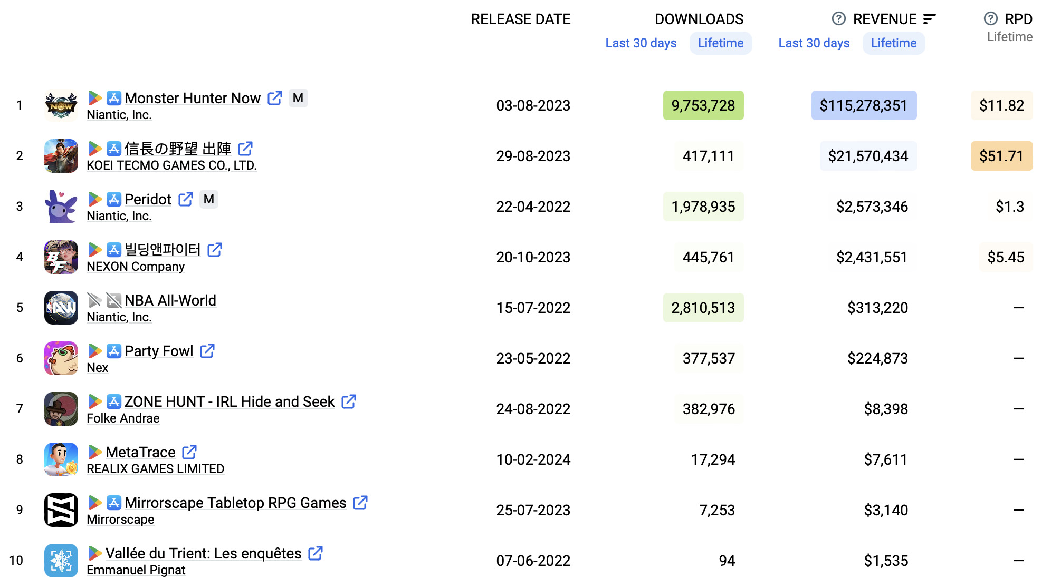1051x588 pixels.
Task: Select Revenue Lifetime tab
Action: coord(894,43)
